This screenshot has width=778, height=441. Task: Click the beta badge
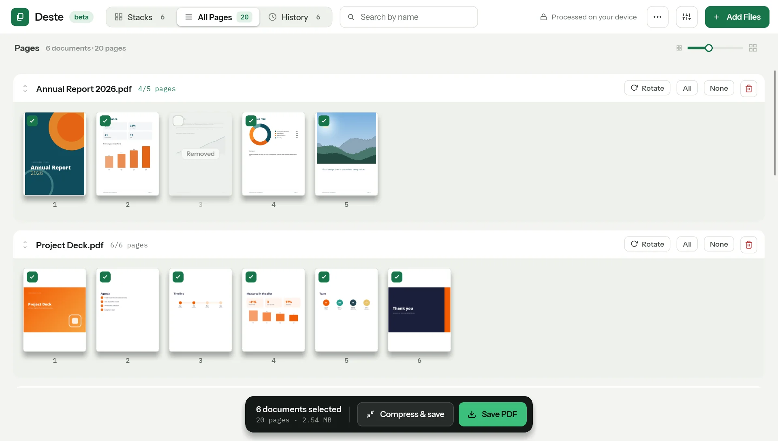click(81, 17)
